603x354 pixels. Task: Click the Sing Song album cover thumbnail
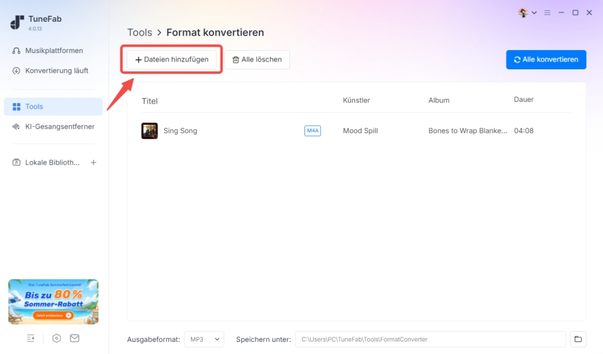coord(150,131)
